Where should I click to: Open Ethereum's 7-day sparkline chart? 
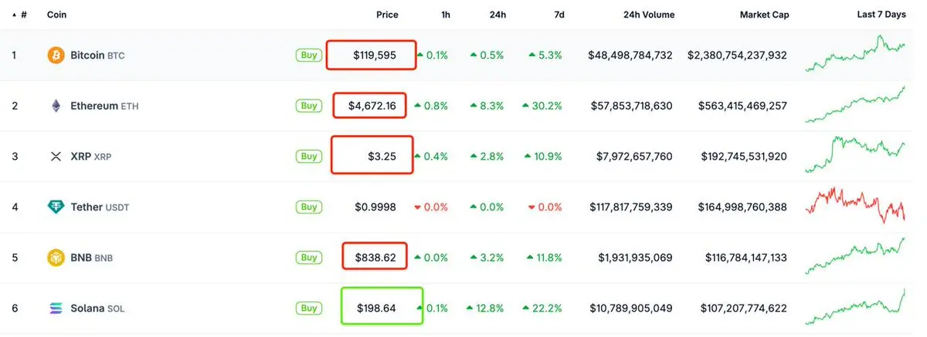tap(855, 105)
